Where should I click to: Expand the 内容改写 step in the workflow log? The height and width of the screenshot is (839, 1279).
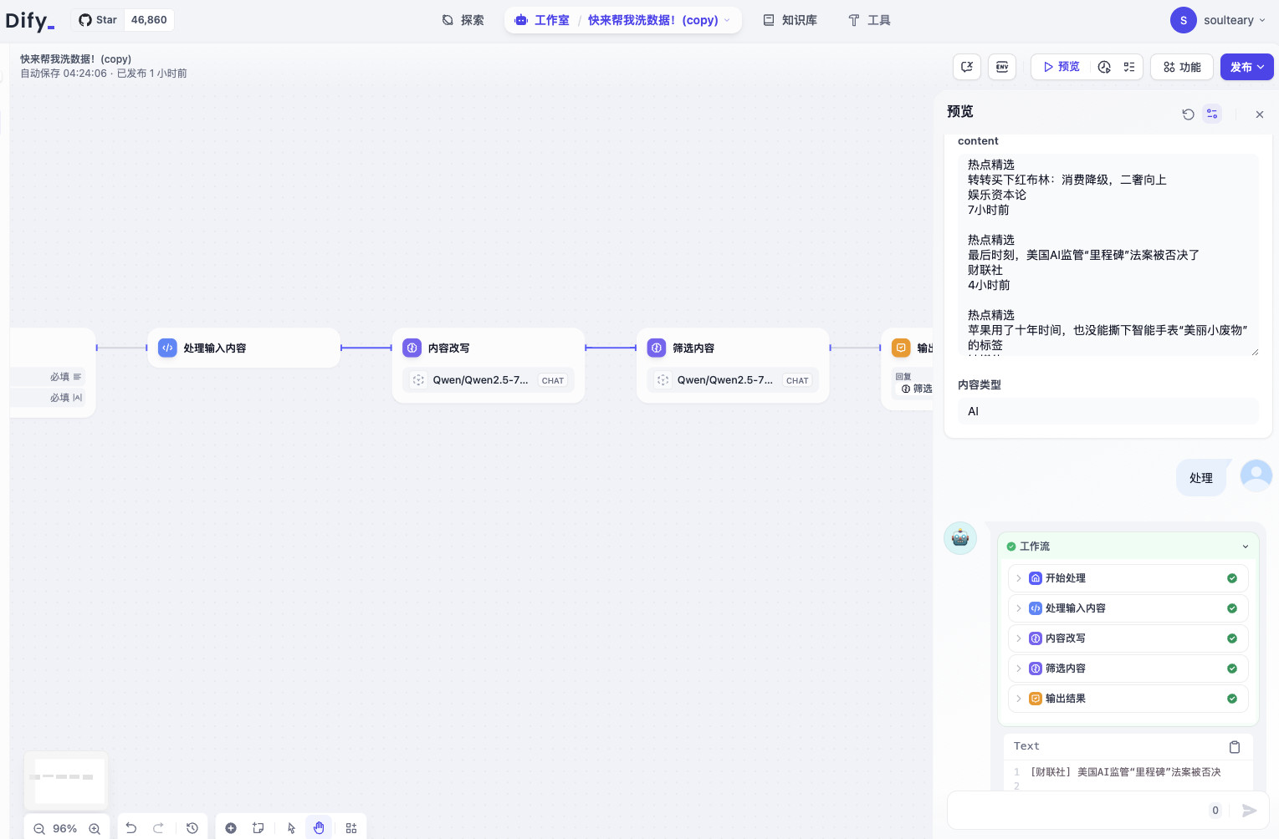(x=1128, y=638)
